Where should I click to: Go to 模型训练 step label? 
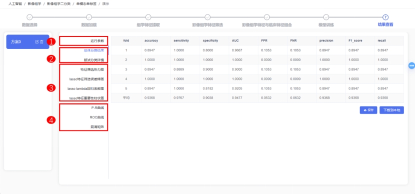point(326,25)
